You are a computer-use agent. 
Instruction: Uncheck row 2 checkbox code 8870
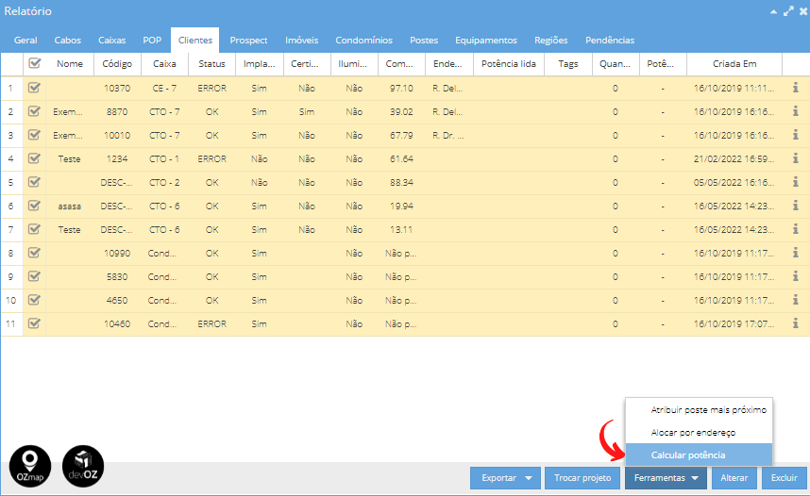(35, 111)
